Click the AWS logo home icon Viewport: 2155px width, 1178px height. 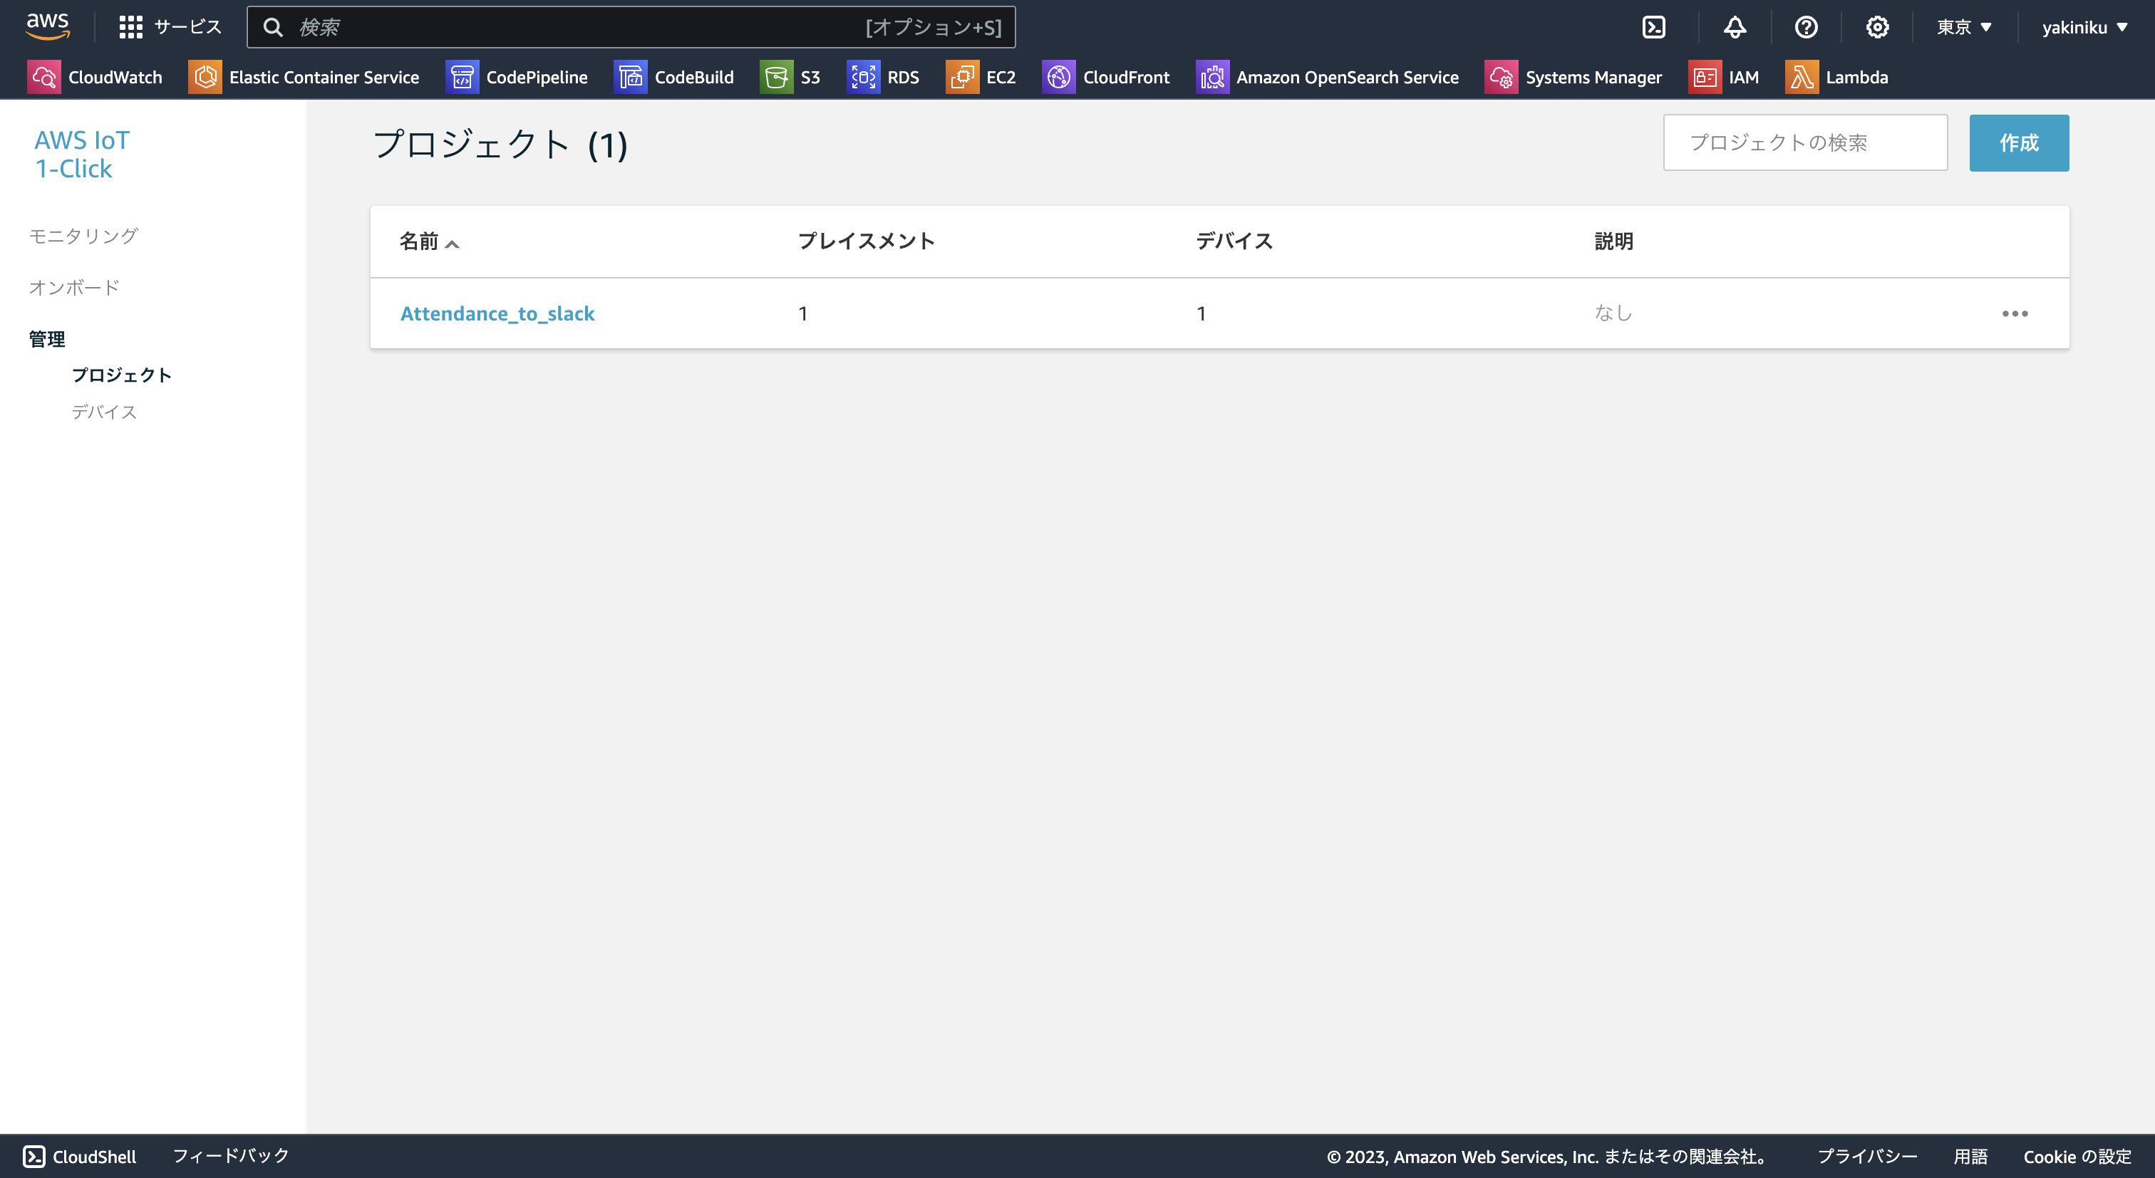[48, 27]
